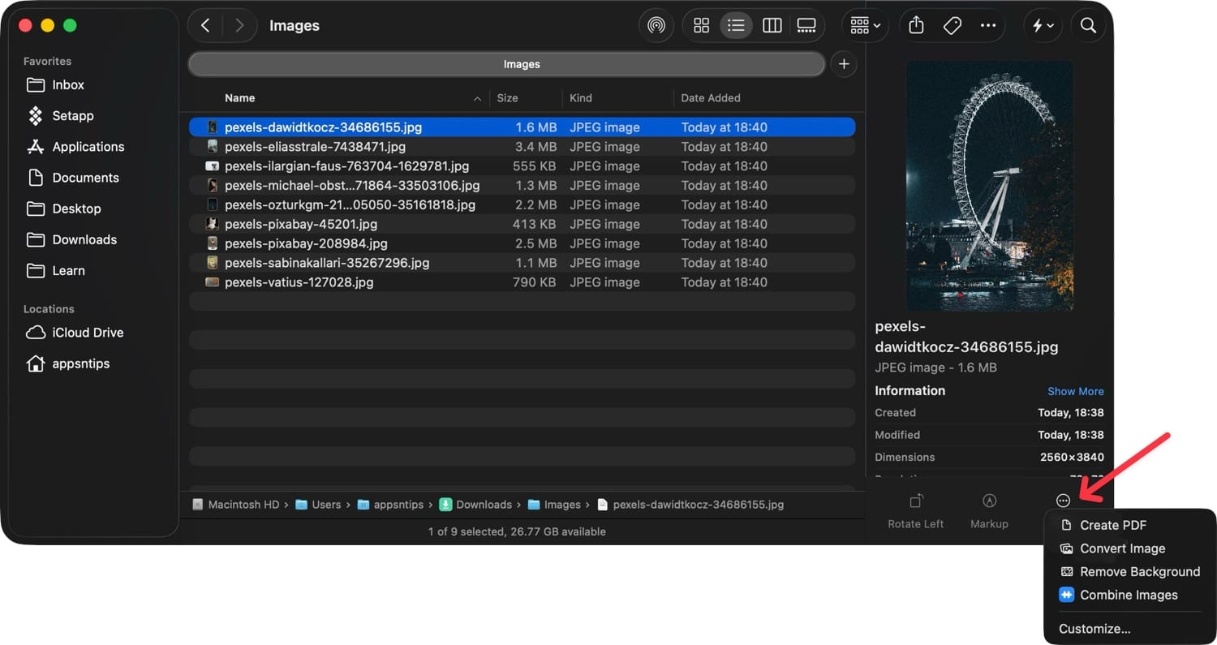The width and height of the screenshot is (1217, 645).
Task: Click Customize at the bottom of the menu
Action: (x=1094, y=628)
